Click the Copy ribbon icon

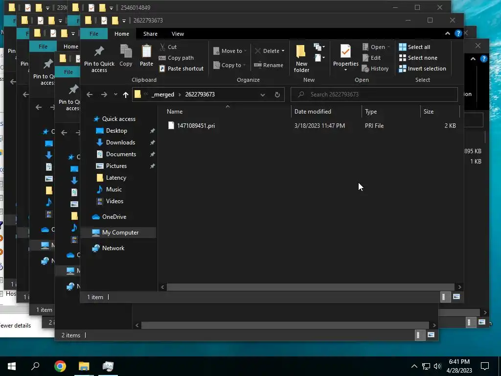point(126,56)
